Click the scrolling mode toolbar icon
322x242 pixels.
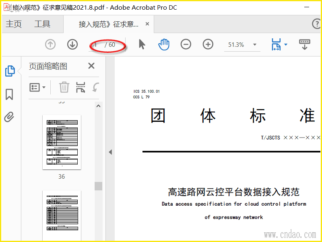pyautogui.click(x=305, y=44)
